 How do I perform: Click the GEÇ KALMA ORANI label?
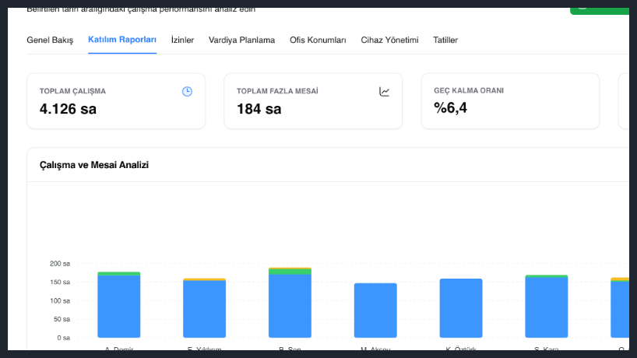(x=469, y=90)
